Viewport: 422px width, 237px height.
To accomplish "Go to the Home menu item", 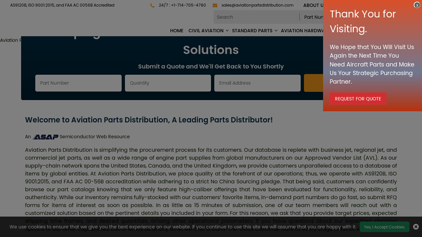I will 177,31.
